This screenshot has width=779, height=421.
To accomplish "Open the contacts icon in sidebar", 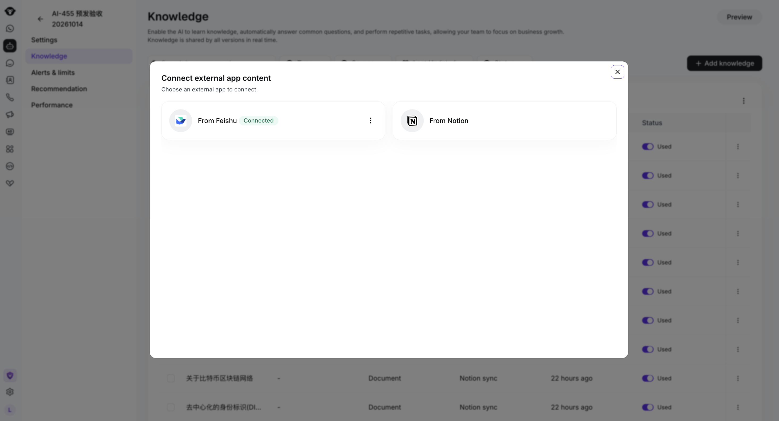I will tap(10, 80).
